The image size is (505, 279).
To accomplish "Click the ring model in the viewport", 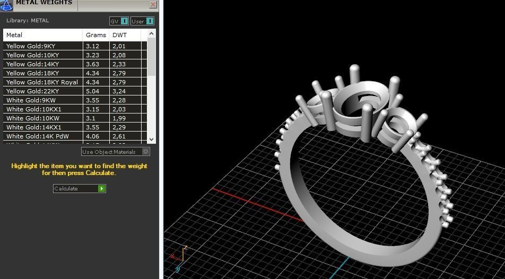I will (x=363, y=166).
